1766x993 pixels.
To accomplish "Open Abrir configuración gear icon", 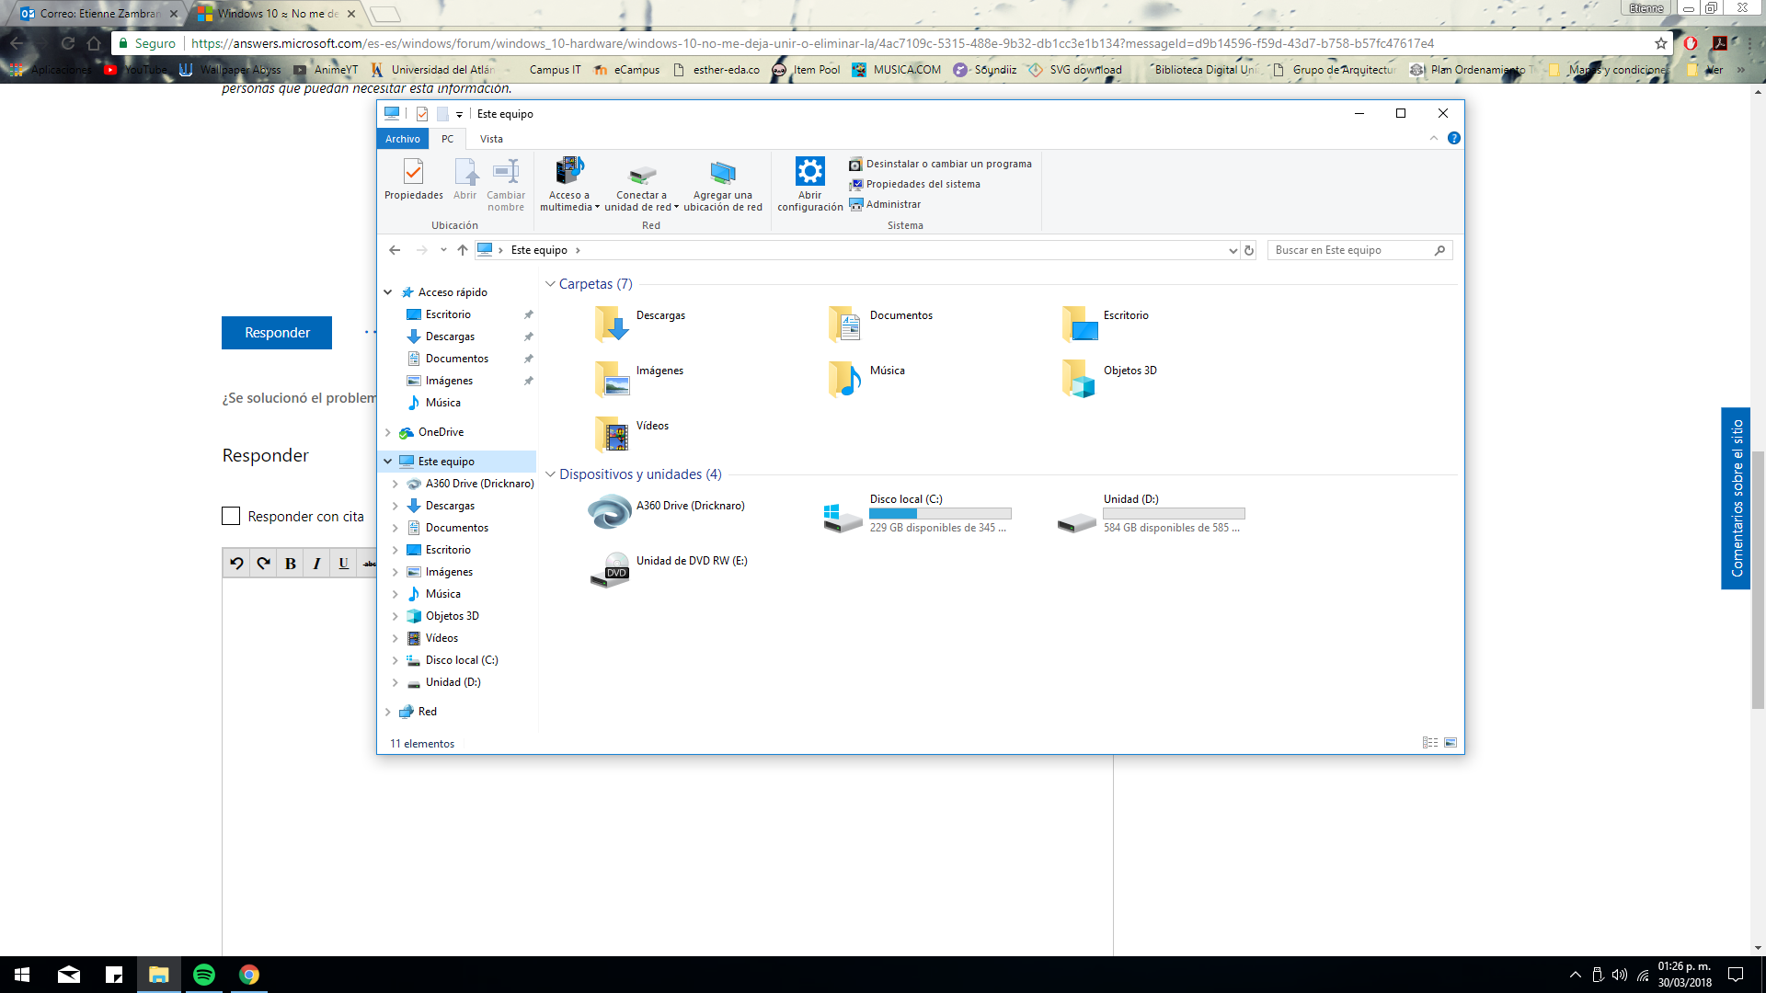I will click(809, 172).
